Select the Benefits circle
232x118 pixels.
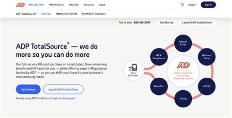click(159, 86)
